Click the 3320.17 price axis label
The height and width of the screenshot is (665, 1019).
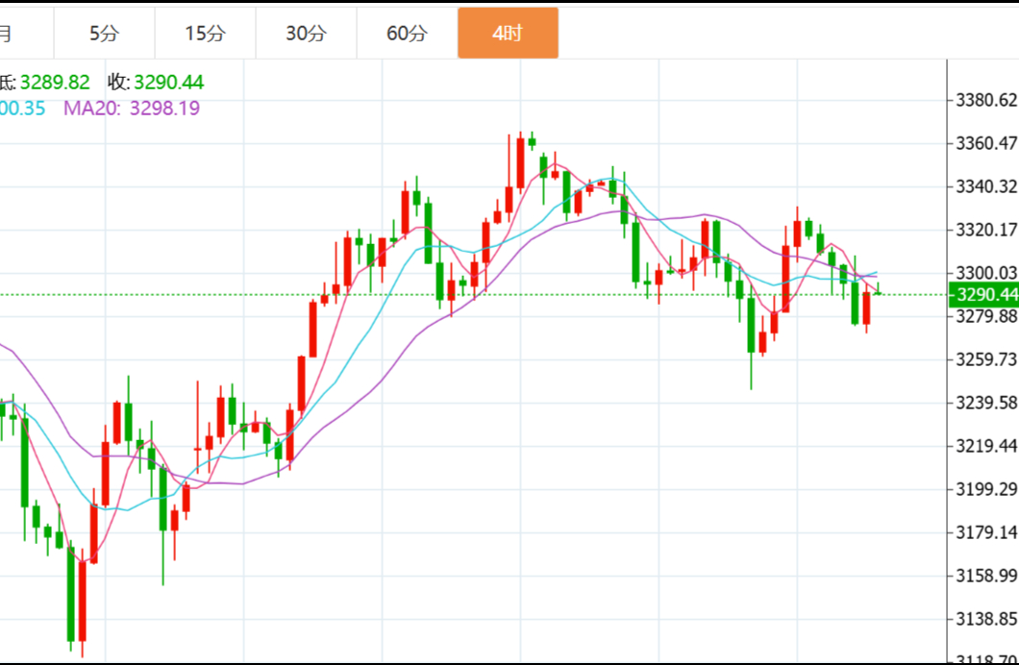coord(984,230)
